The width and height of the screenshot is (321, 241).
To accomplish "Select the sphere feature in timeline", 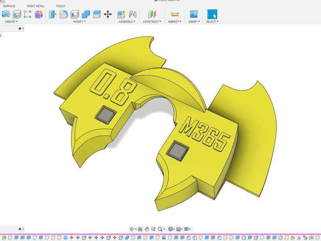I will 66,238.
